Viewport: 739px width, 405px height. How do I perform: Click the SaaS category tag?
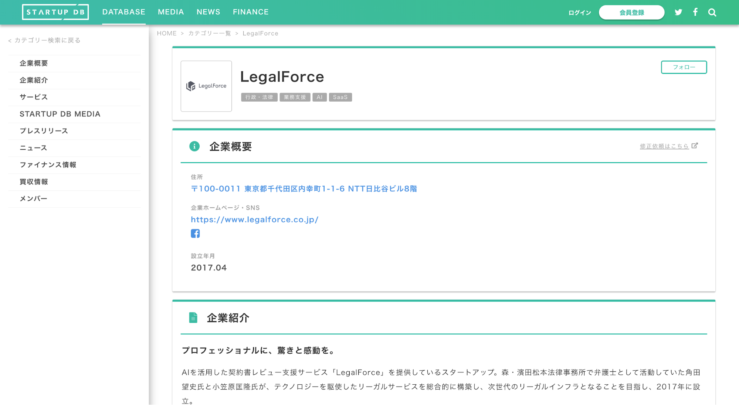(340, 97)
